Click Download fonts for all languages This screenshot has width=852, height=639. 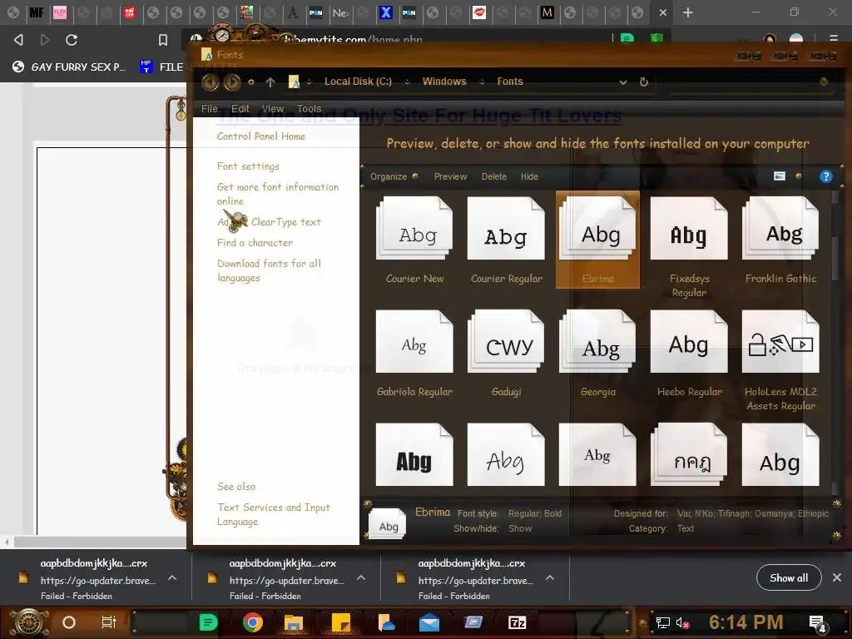tap(269, 270)
